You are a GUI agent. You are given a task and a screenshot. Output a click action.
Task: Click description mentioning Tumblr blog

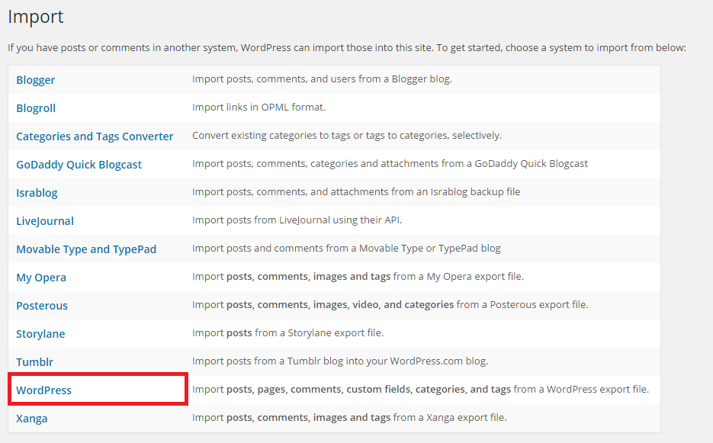pyautogui.click(x=340, y=361)
